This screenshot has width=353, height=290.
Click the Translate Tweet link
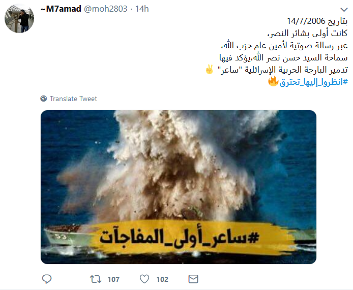pyautogui.click(x=73, y=99)
